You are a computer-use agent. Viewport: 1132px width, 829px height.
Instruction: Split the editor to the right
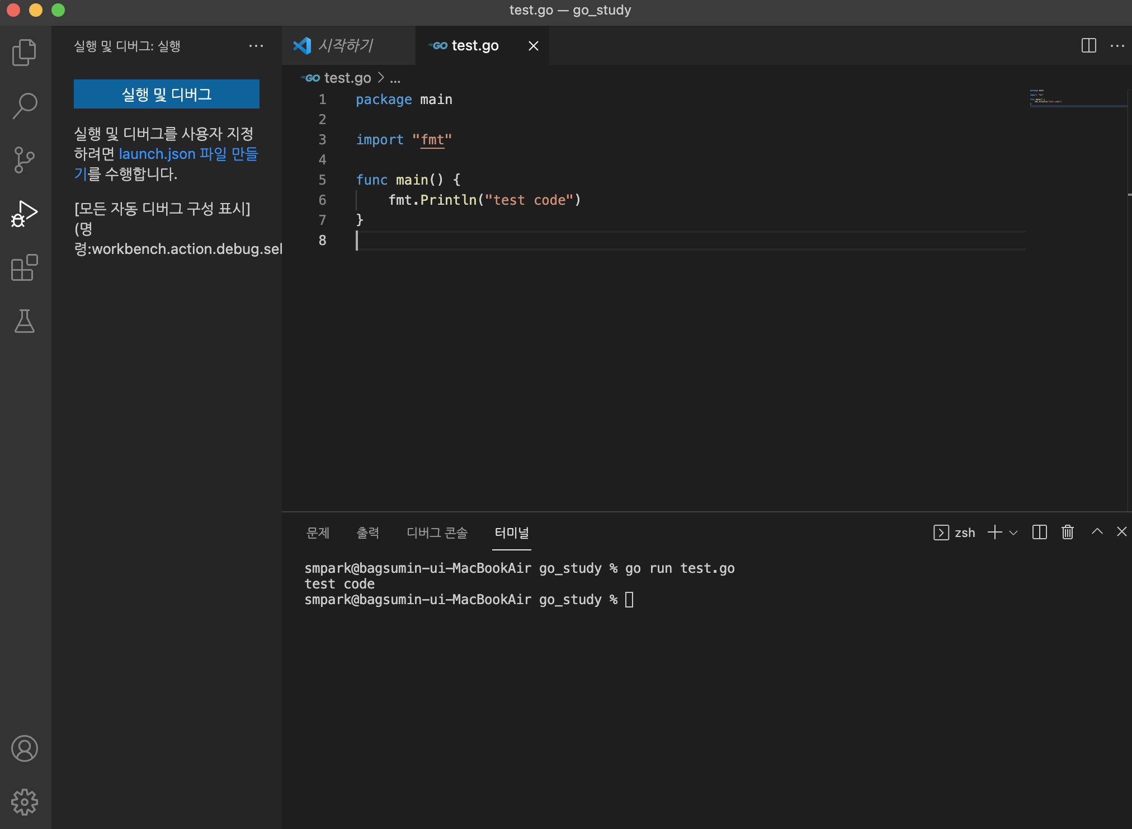pos(1088,46)
